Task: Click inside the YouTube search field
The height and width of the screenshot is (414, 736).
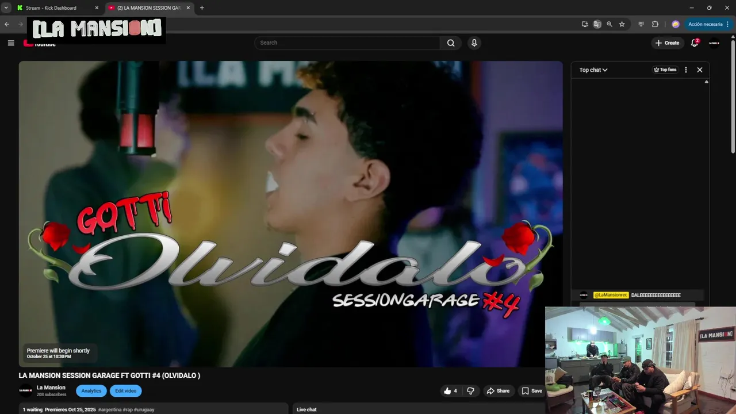Action: (x=347, y=43)
